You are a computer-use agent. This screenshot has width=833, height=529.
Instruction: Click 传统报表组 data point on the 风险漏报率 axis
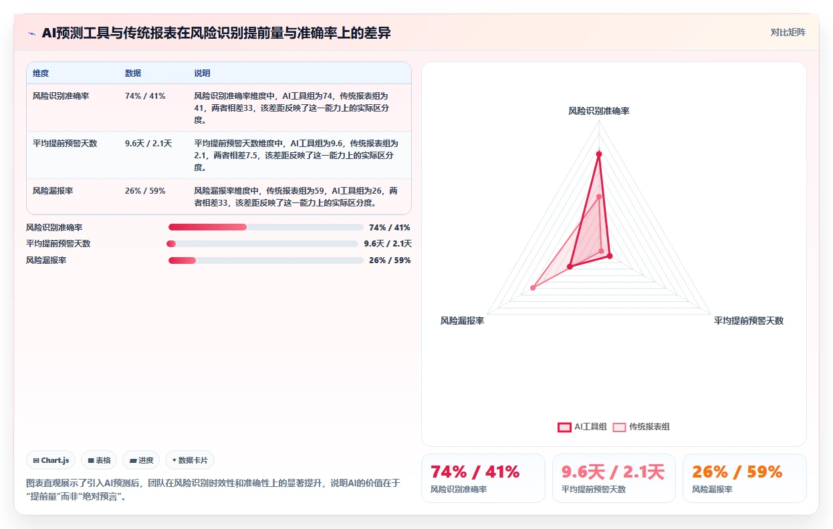[x=533, y=288]
